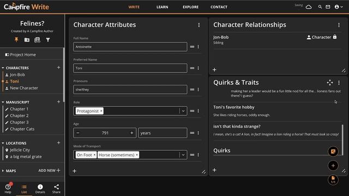Click the Pronouns input field
The width and height of the screenshot is (349, 196).
(130, 89)
